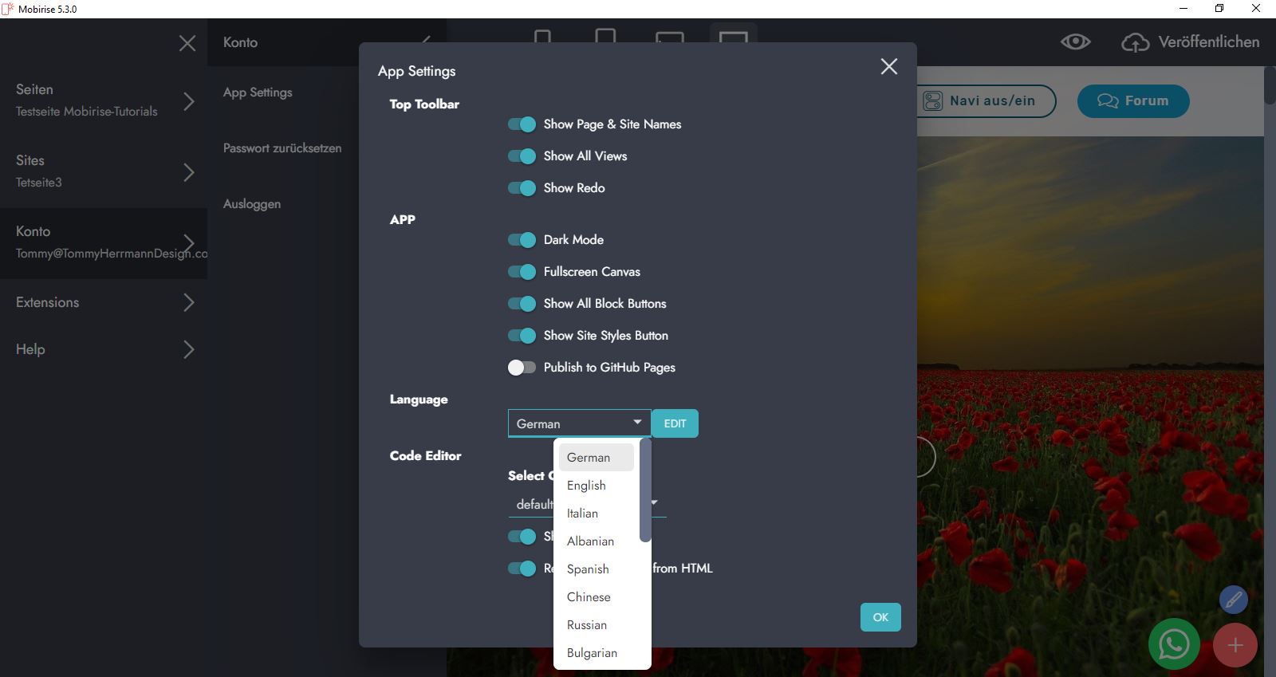Click the green WhatsApp chat icon

[x=1173, y=644]
